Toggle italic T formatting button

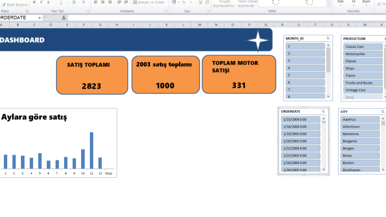pos(41,2)
